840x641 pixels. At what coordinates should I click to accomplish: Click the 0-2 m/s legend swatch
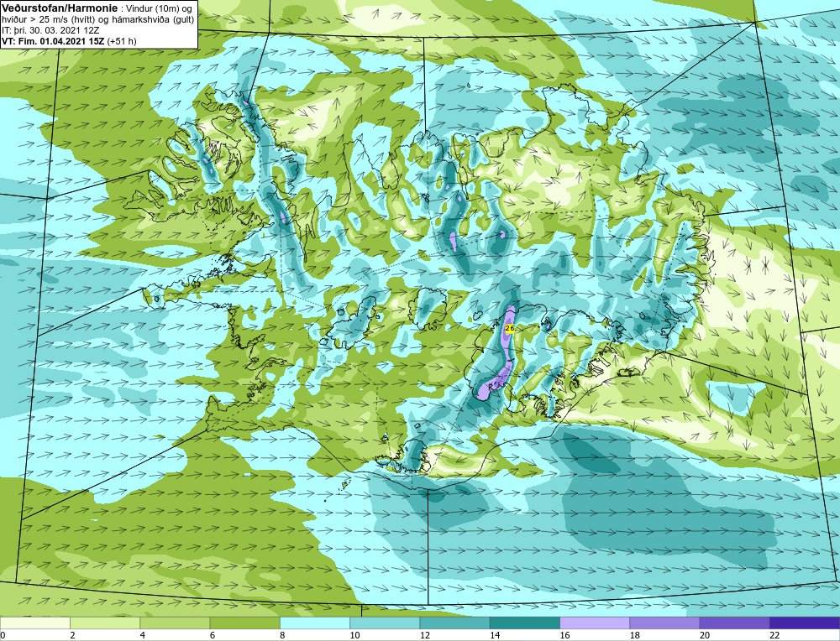pos(34,623)
